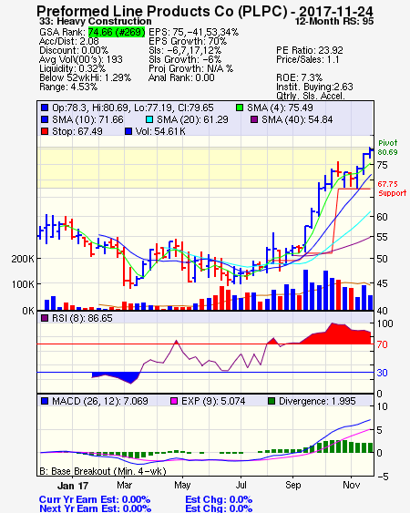The width and height of the screenshot is (410, 513).
Task: Click the blue 30 RSI level label
Action: (382, 373)
